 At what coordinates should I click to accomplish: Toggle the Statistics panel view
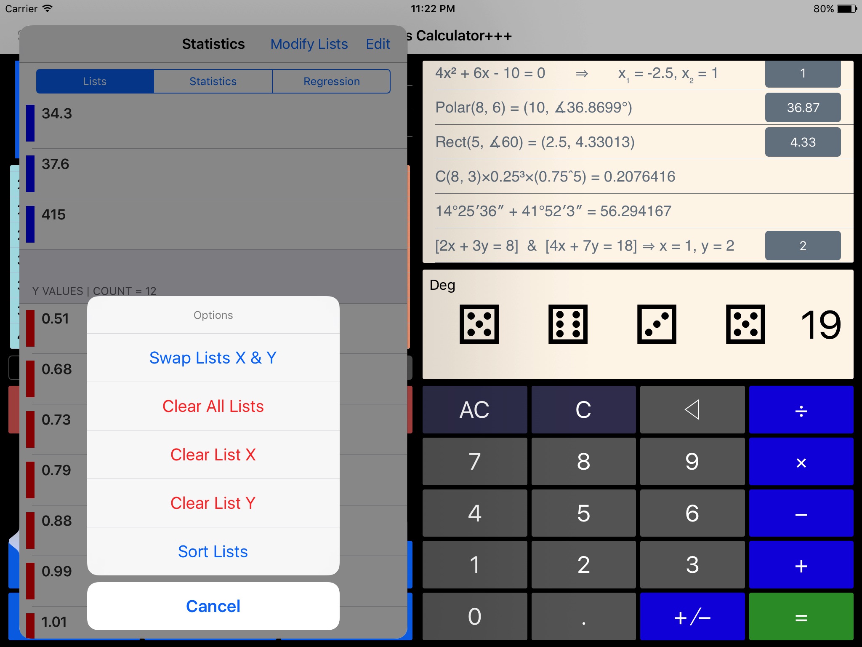(213, 81)
